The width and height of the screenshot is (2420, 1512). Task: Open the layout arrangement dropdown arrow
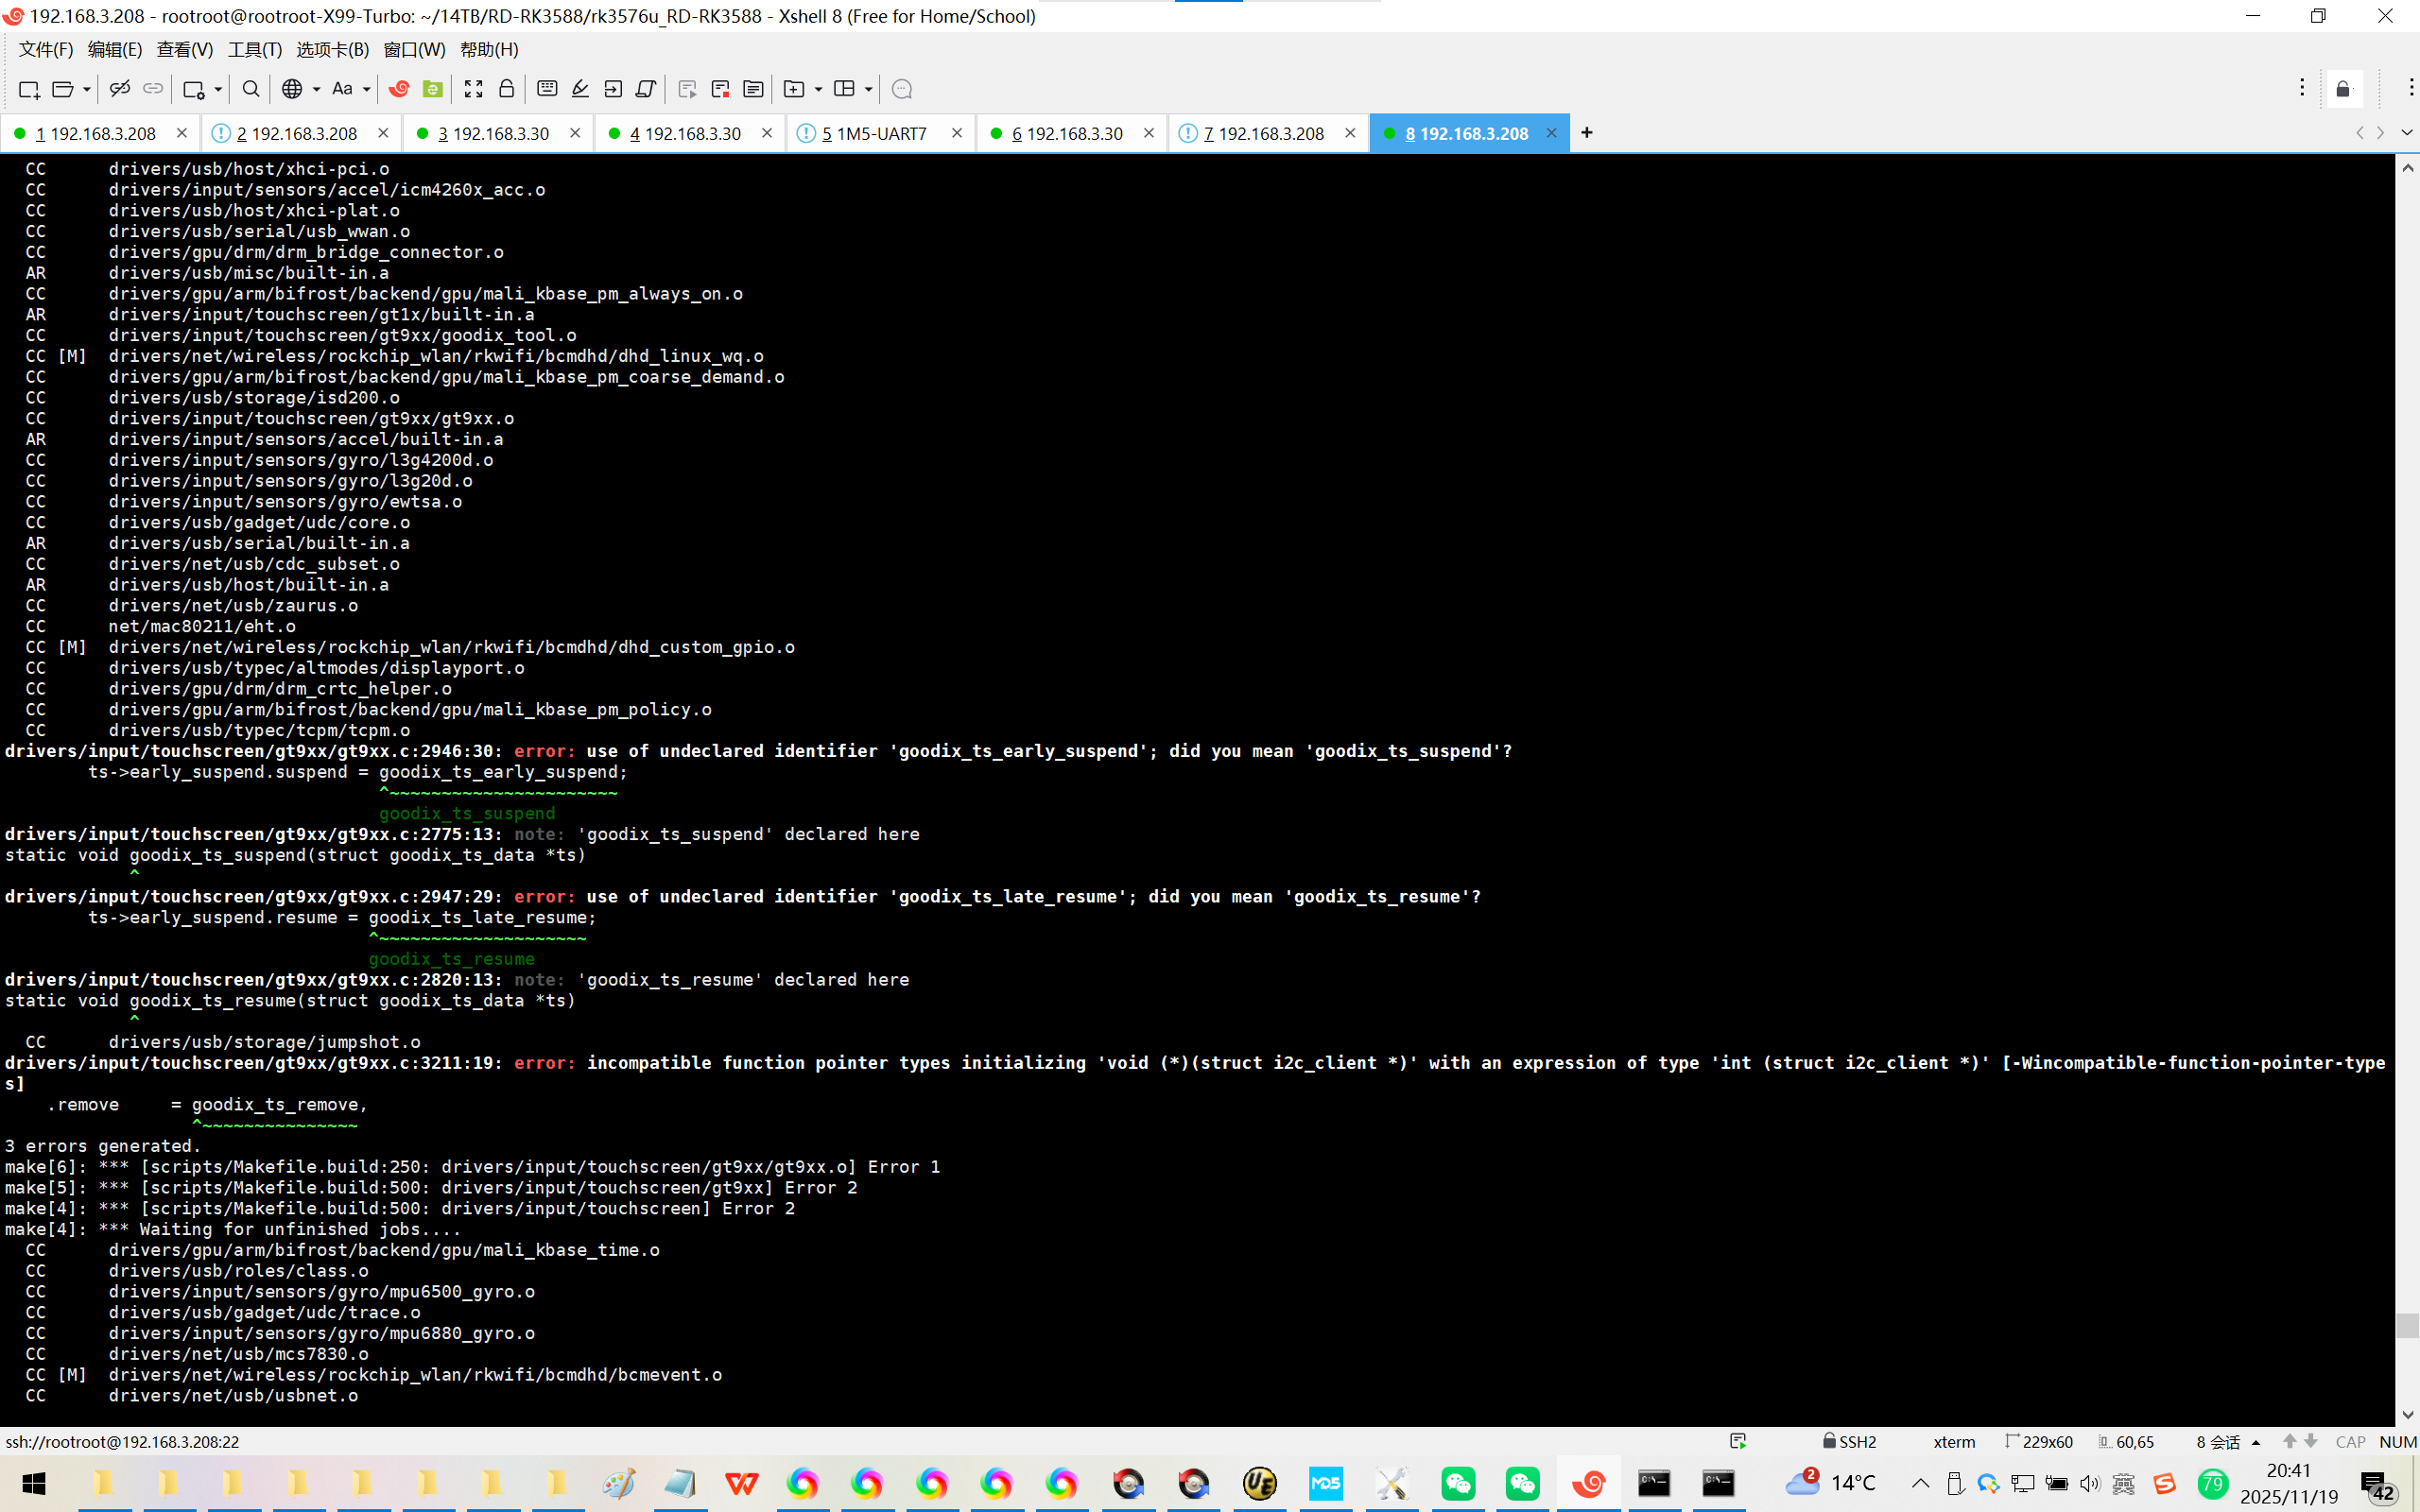pyautogui.click(x=868, y=89)
